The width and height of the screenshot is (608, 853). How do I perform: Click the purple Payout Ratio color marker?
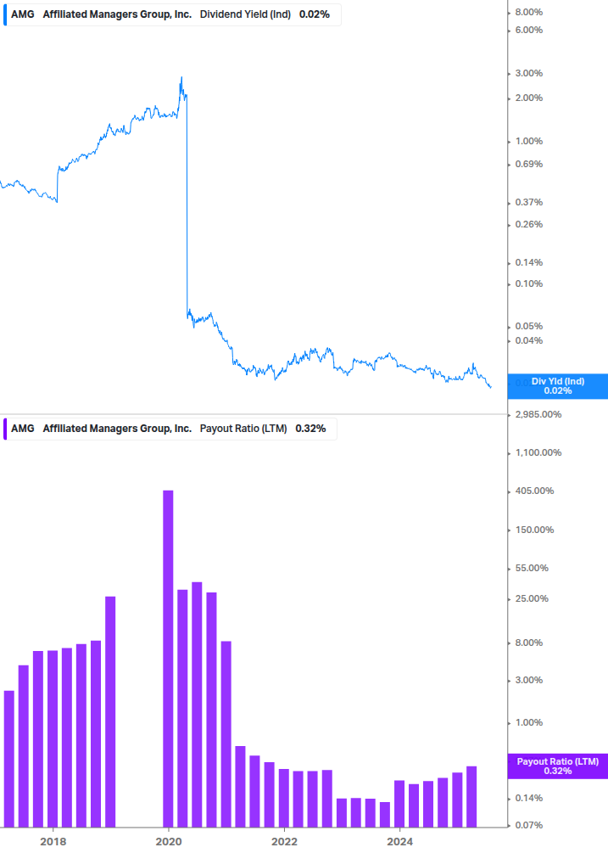click(5, 429)
